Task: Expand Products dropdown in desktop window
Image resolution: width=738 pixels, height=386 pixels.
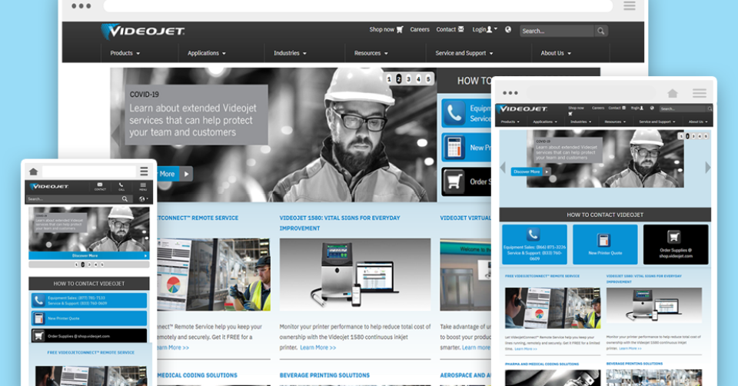Action: pos(125,53)
